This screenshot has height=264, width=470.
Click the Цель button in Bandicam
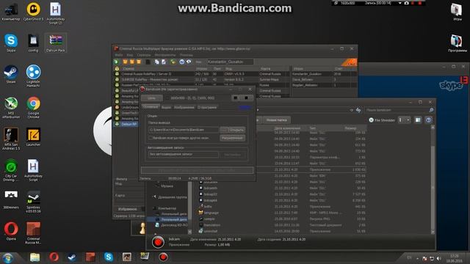click(152, 98)
